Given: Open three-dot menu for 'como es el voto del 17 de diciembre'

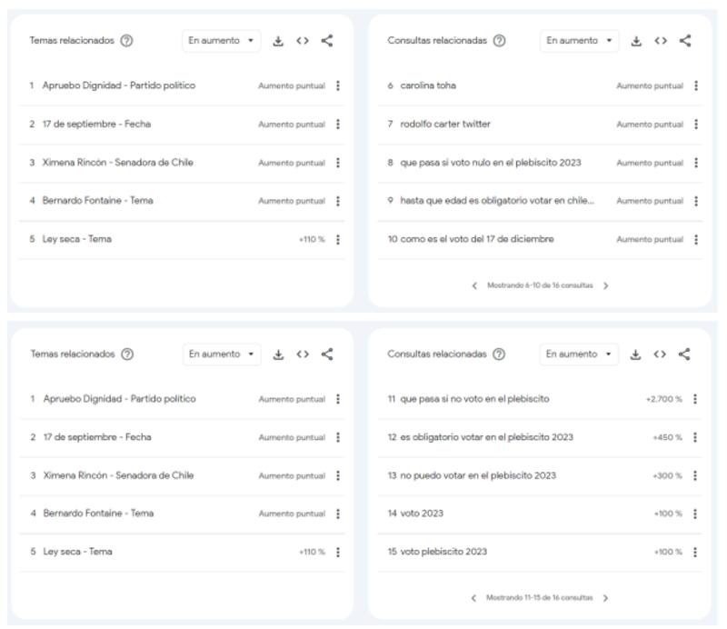Looking at the screenshot, I should coord(696,239).
